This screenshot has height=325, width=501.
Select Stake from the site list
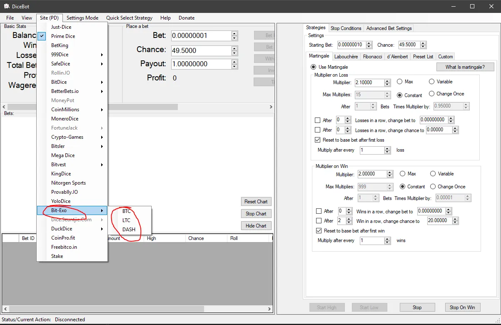pos(72,256)
